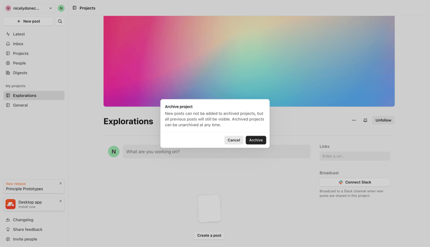
Task: Confirm with the Archive button
Action: coord(256,140)
